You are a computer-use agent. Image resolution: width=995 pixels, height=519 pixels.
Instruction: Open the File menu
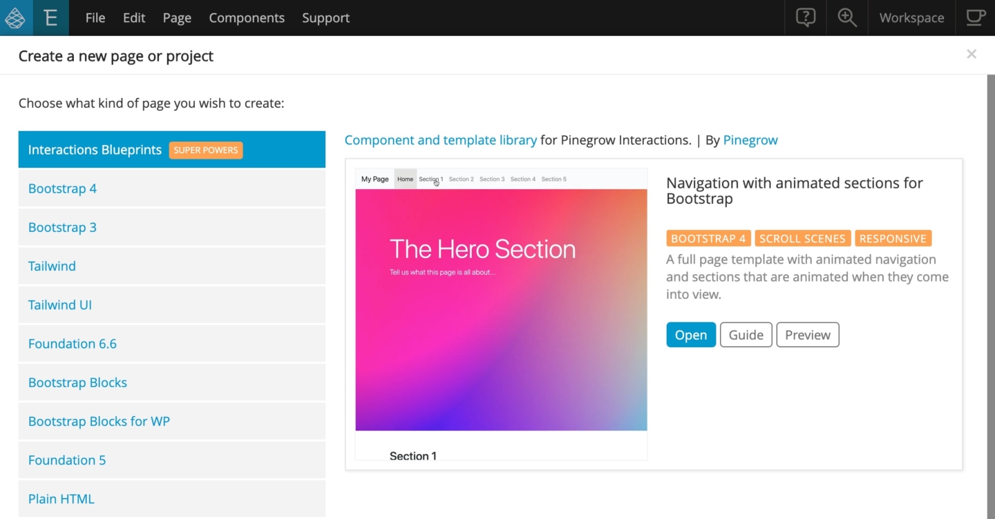tap(95, 17)
